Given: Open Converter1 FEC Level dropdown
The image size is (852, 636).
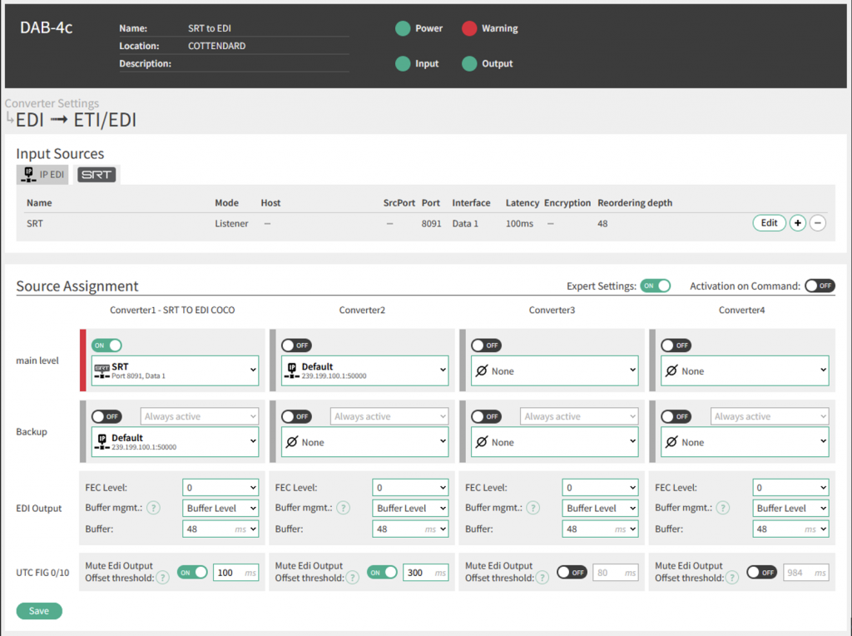Looking at the screenshot, I should click(x=220, y=488).
